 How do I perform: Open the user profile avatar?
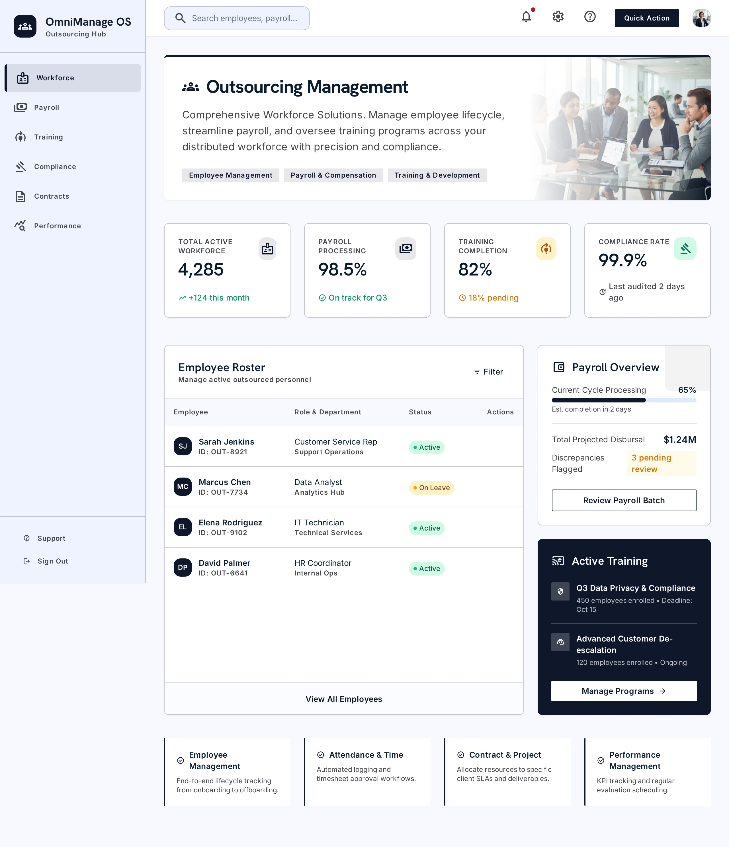[x=701, y=18]
